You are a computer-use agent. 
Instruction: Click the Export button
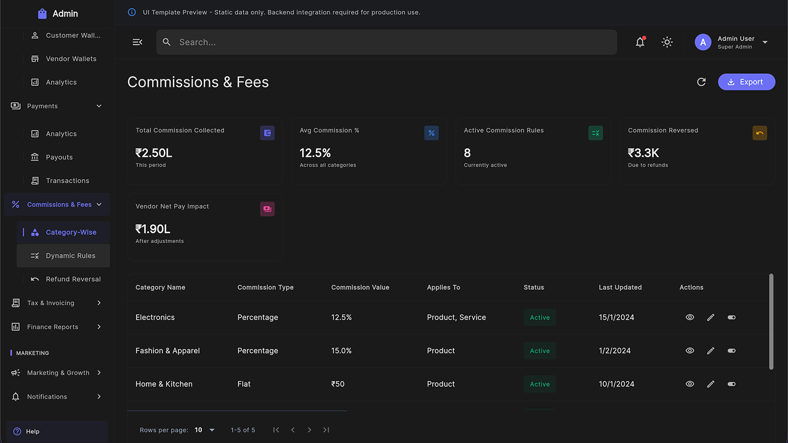tap(746, 82)
